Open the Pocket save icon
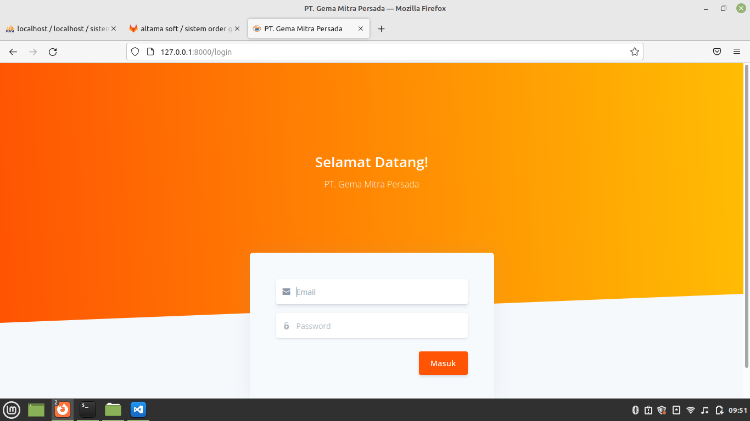Screen dimensions: 750x421 pyautogui.click(x=717, y=52)
